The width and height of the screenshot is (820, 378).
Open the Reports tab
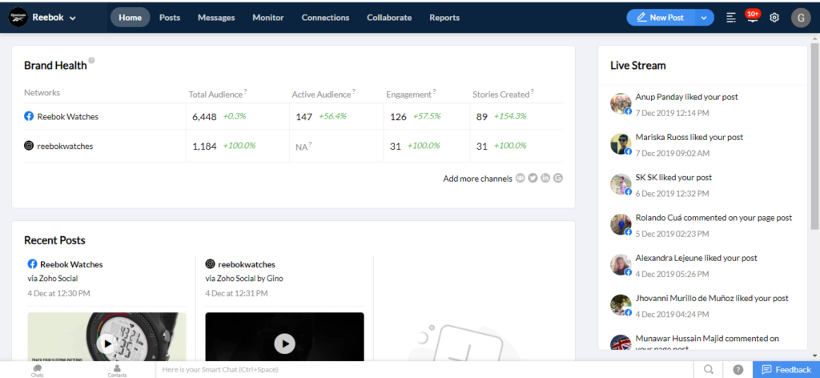(444, 18)
